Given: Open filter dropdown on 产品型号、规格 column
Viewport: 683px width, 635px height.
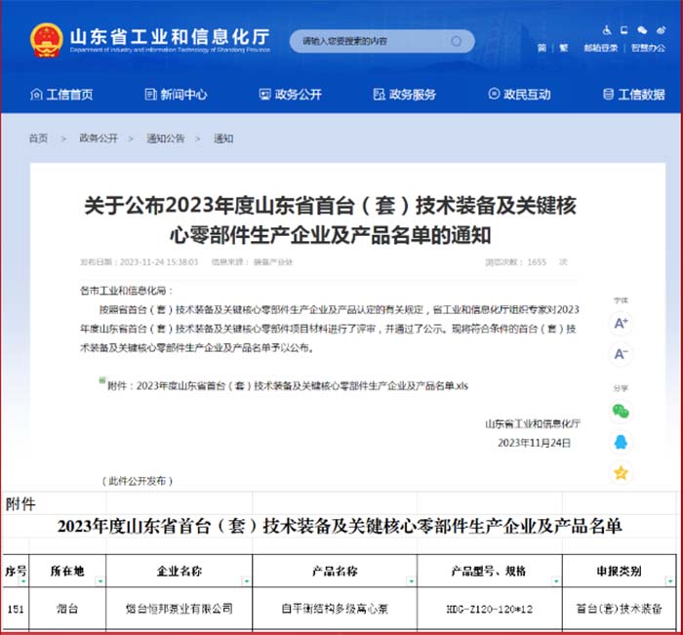Looking at the screenshot, I should point(556,581).
